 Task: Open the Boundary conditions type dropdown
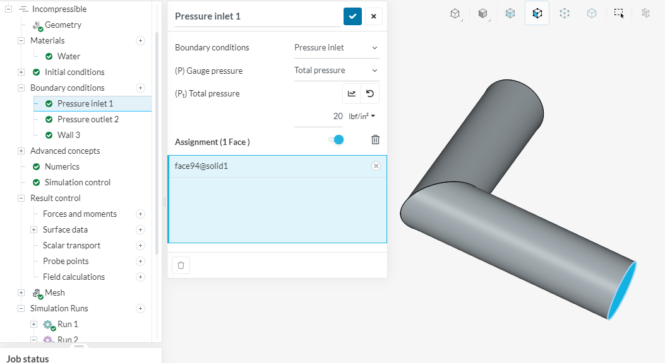pos(335,48)
